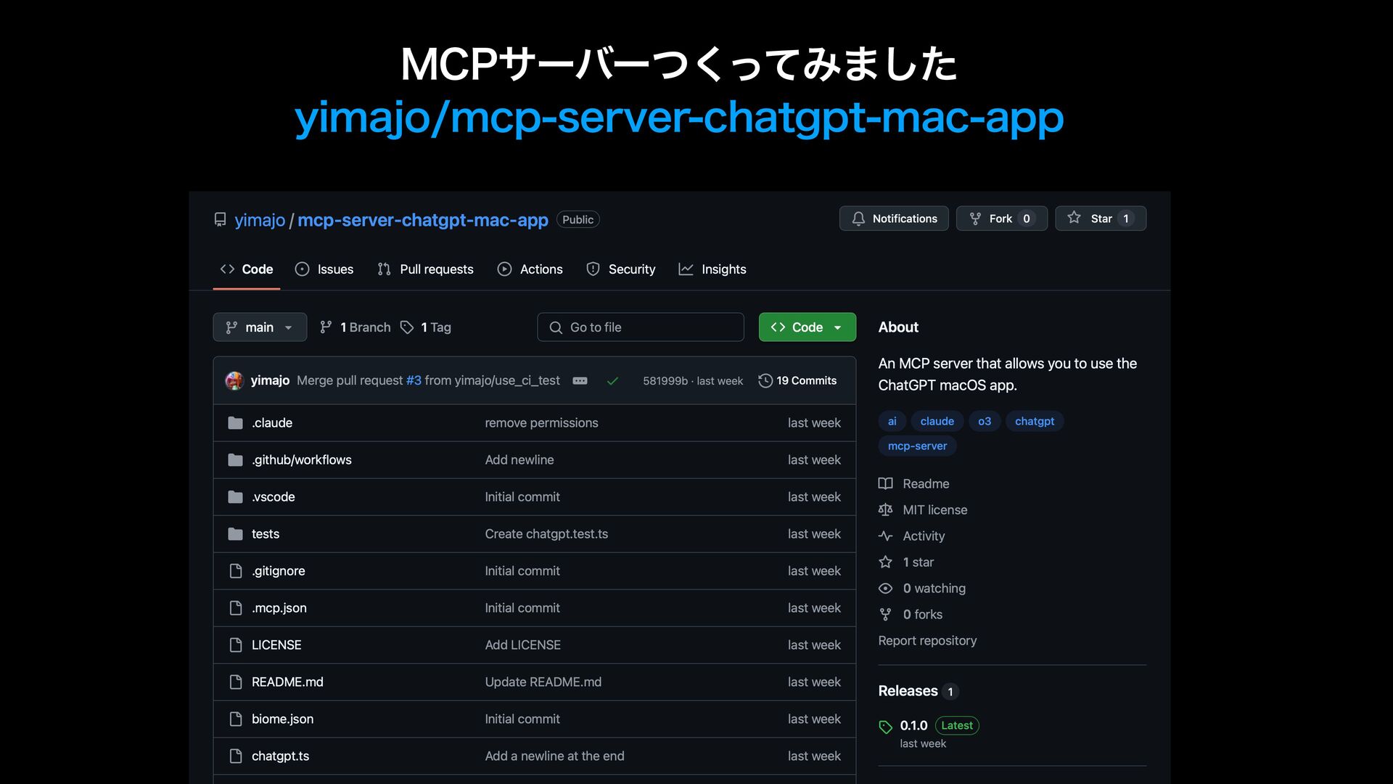View the 0 watching link
The width and height of the screenshot is (1393, 784).
(x=934, y=588)
